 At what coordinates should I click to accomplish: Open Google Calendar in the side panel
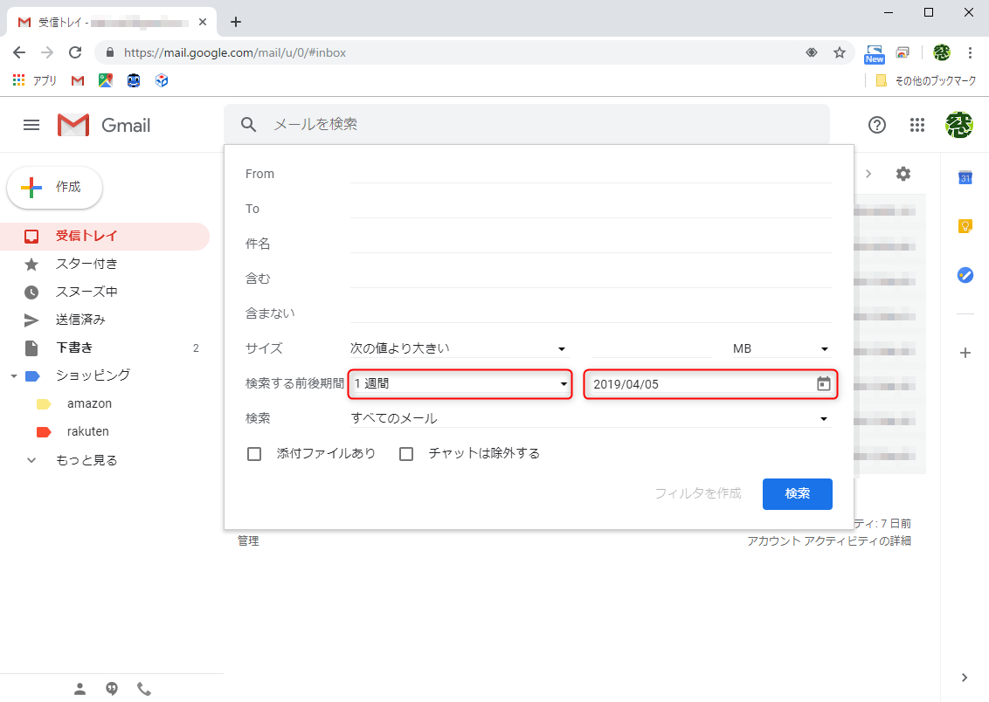pos(965,177)
